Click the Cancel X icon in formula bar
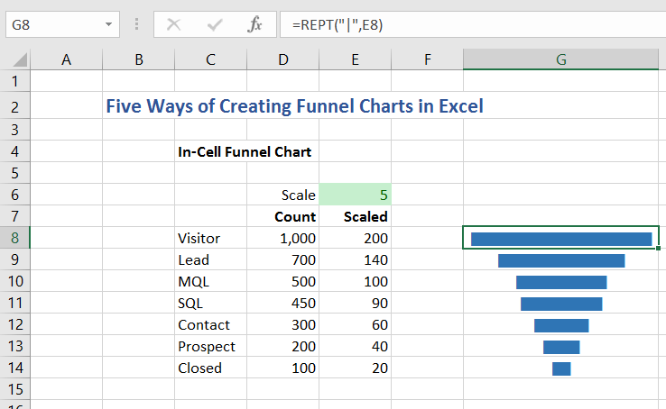 pos(173,25)
